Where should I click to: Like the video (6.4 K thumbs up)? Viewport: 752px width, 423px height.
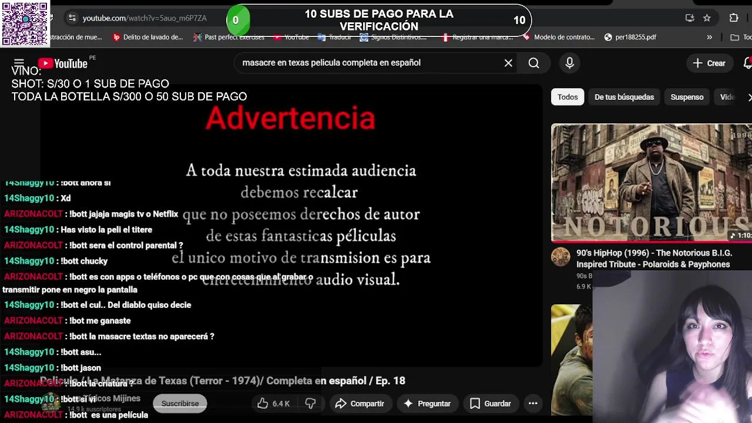[273, 404]
